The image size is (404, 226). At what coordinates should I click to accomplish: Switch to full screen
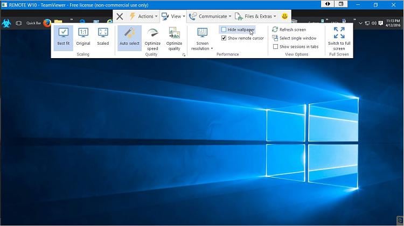(x=339, y=39)
